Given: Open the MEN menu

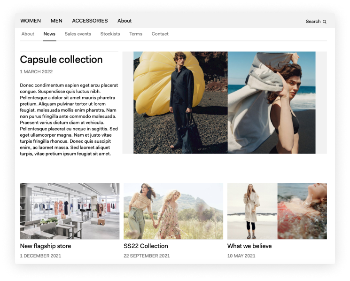Looking at the screenshot, I should (x=56, y=21).
